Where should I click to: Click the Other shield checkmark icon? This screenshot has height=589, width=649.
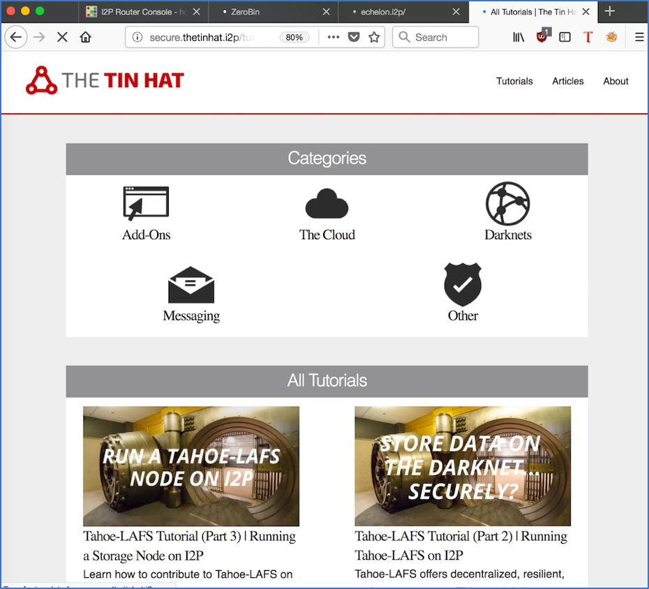tap(463, 284)
